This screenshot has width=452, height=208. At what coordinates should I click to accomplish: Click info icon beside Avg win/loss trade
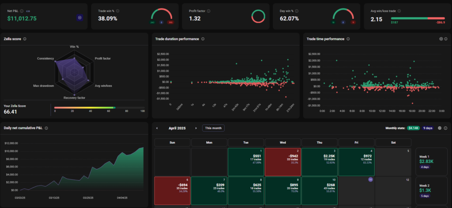tap(399, 11)
